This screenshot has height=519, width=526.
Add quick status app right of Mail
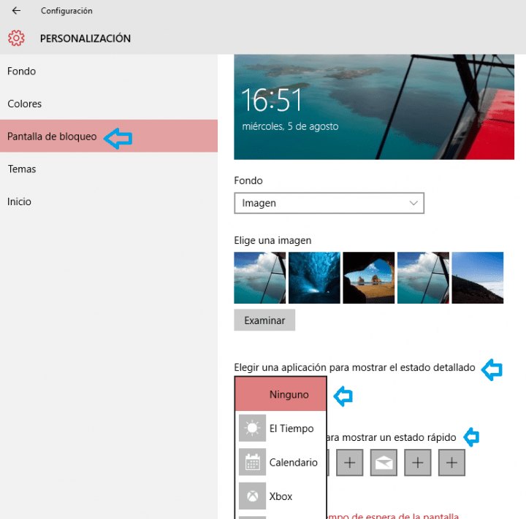point(418,463)
